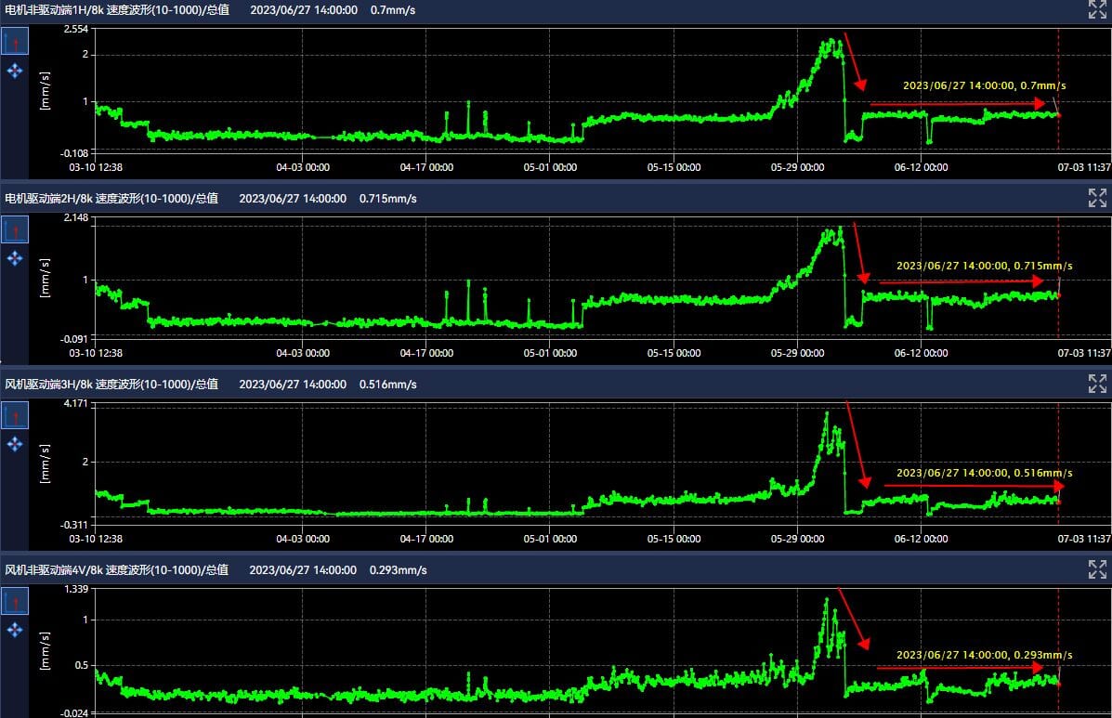The height and width of the screenshot is (718, 1112).
Task: Click the red cursor point on 电机驱动端2H curve
Action: (1058, 295)
